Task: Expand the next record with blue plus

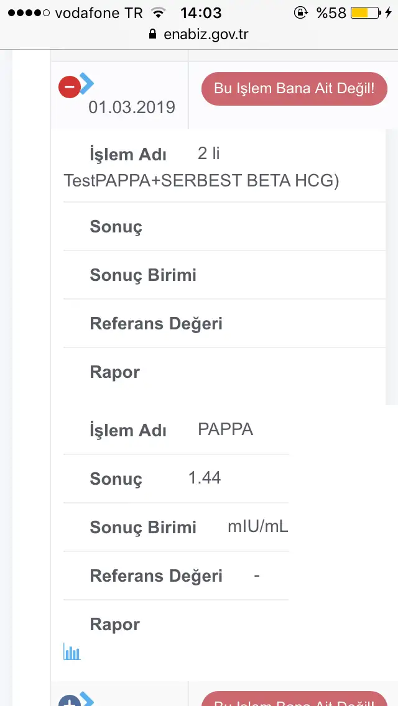Action: 68,701
